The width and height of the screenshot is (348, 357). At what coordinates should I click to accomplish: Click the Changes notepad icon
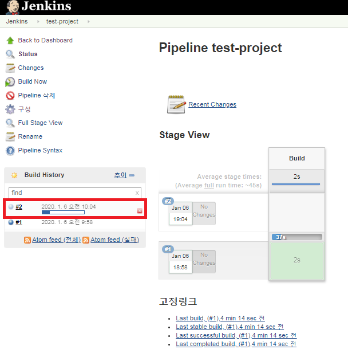(10, 68)
